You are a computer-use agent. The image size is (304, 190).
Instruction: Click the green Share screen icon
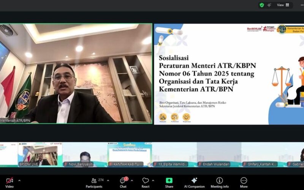click(x=169, y=180)
